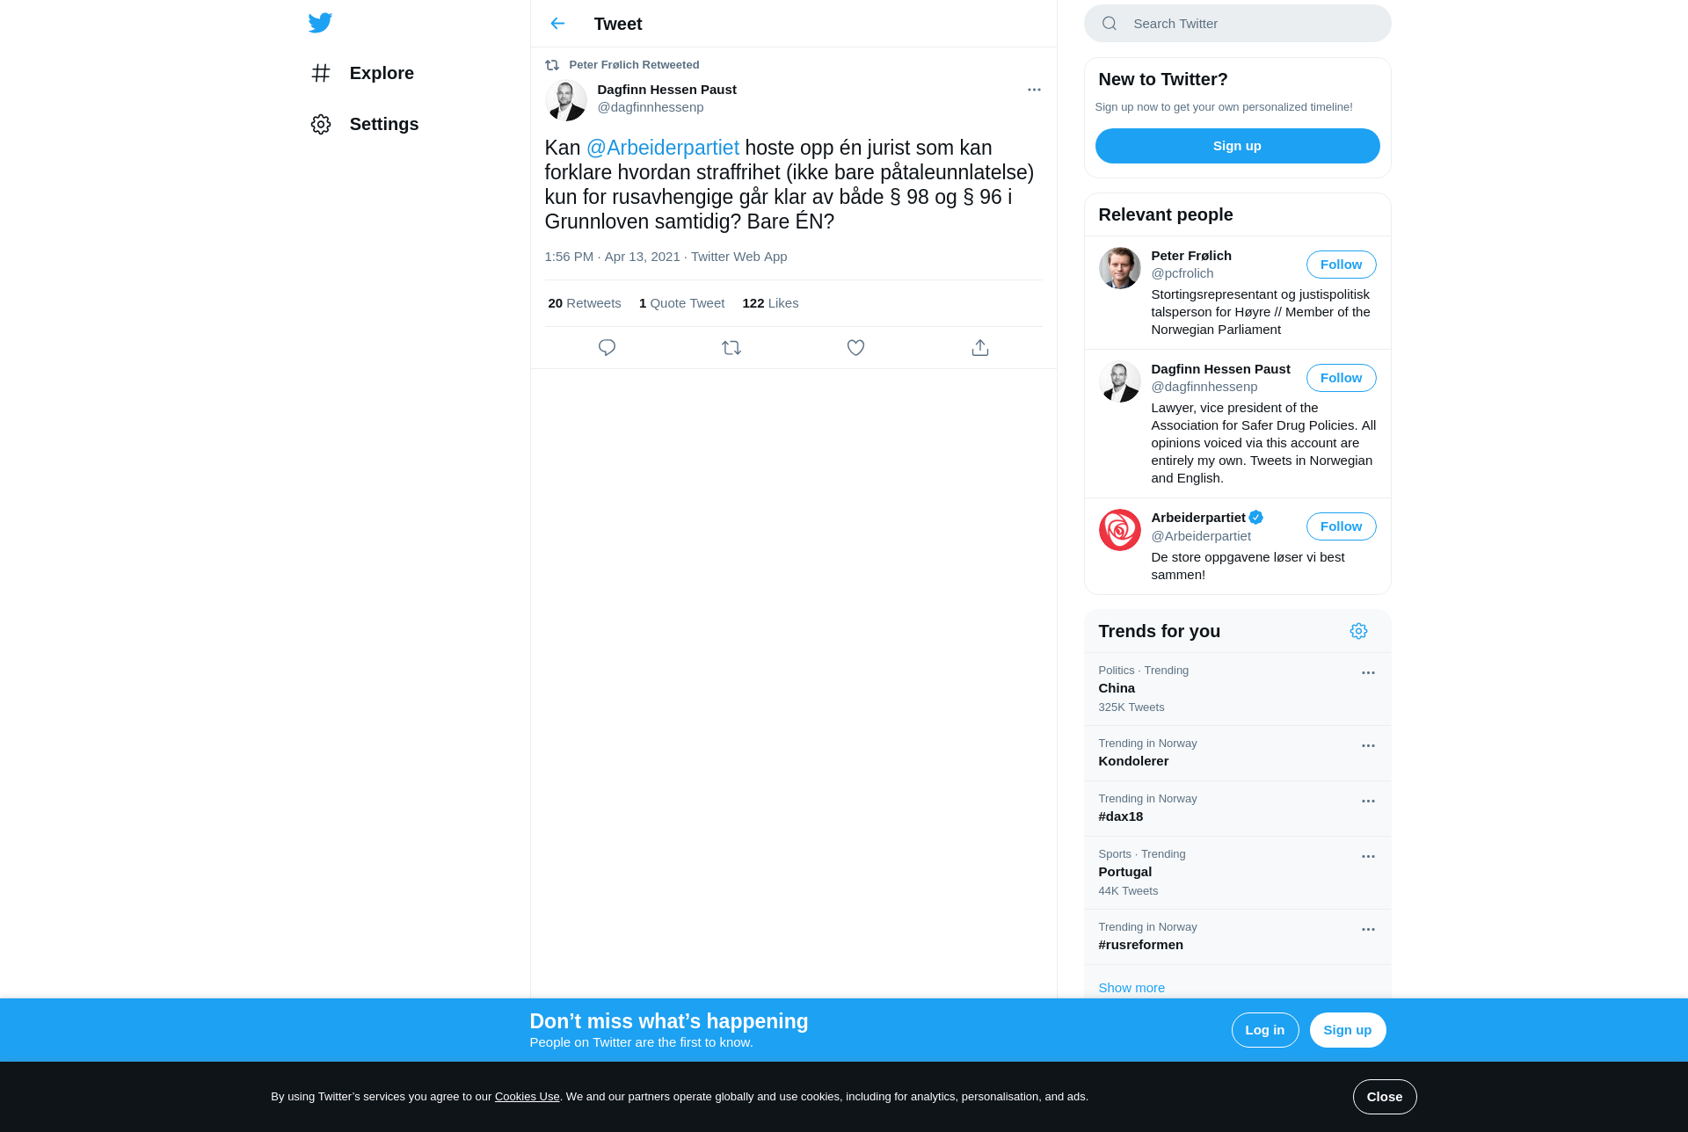Like the tweet with the heart icon

click(x=855, y=348)
